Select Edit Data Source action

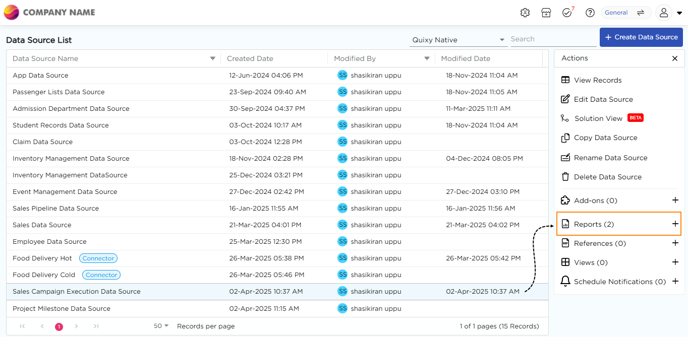click(x=603, y=99)
